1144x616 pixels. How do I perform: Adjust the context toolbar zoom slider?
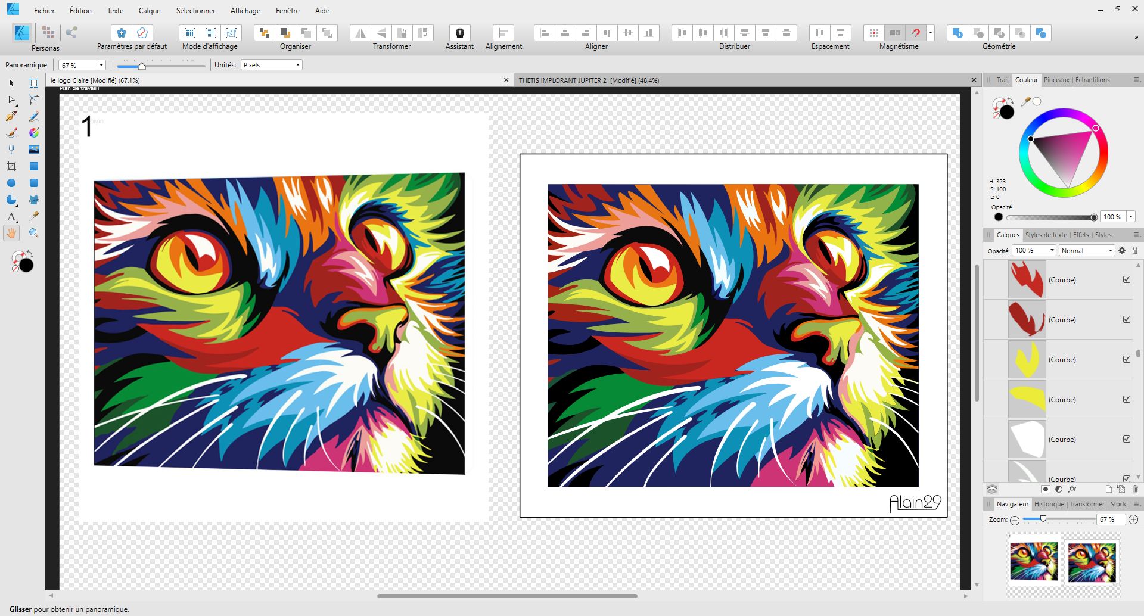pos(161,66)
